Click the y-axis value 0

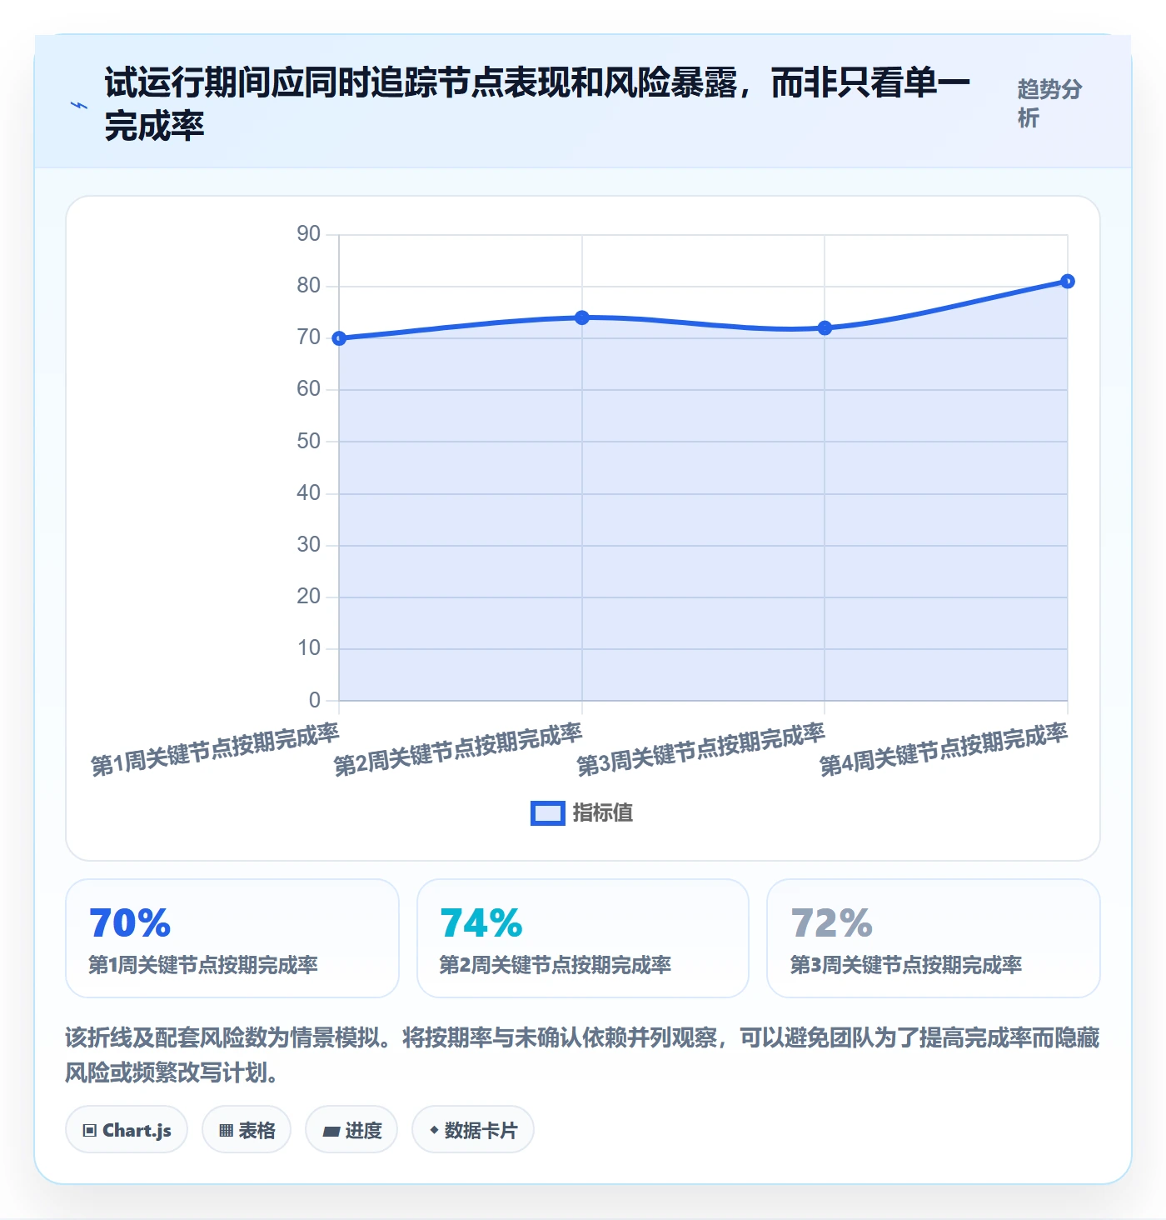(315, 700)
